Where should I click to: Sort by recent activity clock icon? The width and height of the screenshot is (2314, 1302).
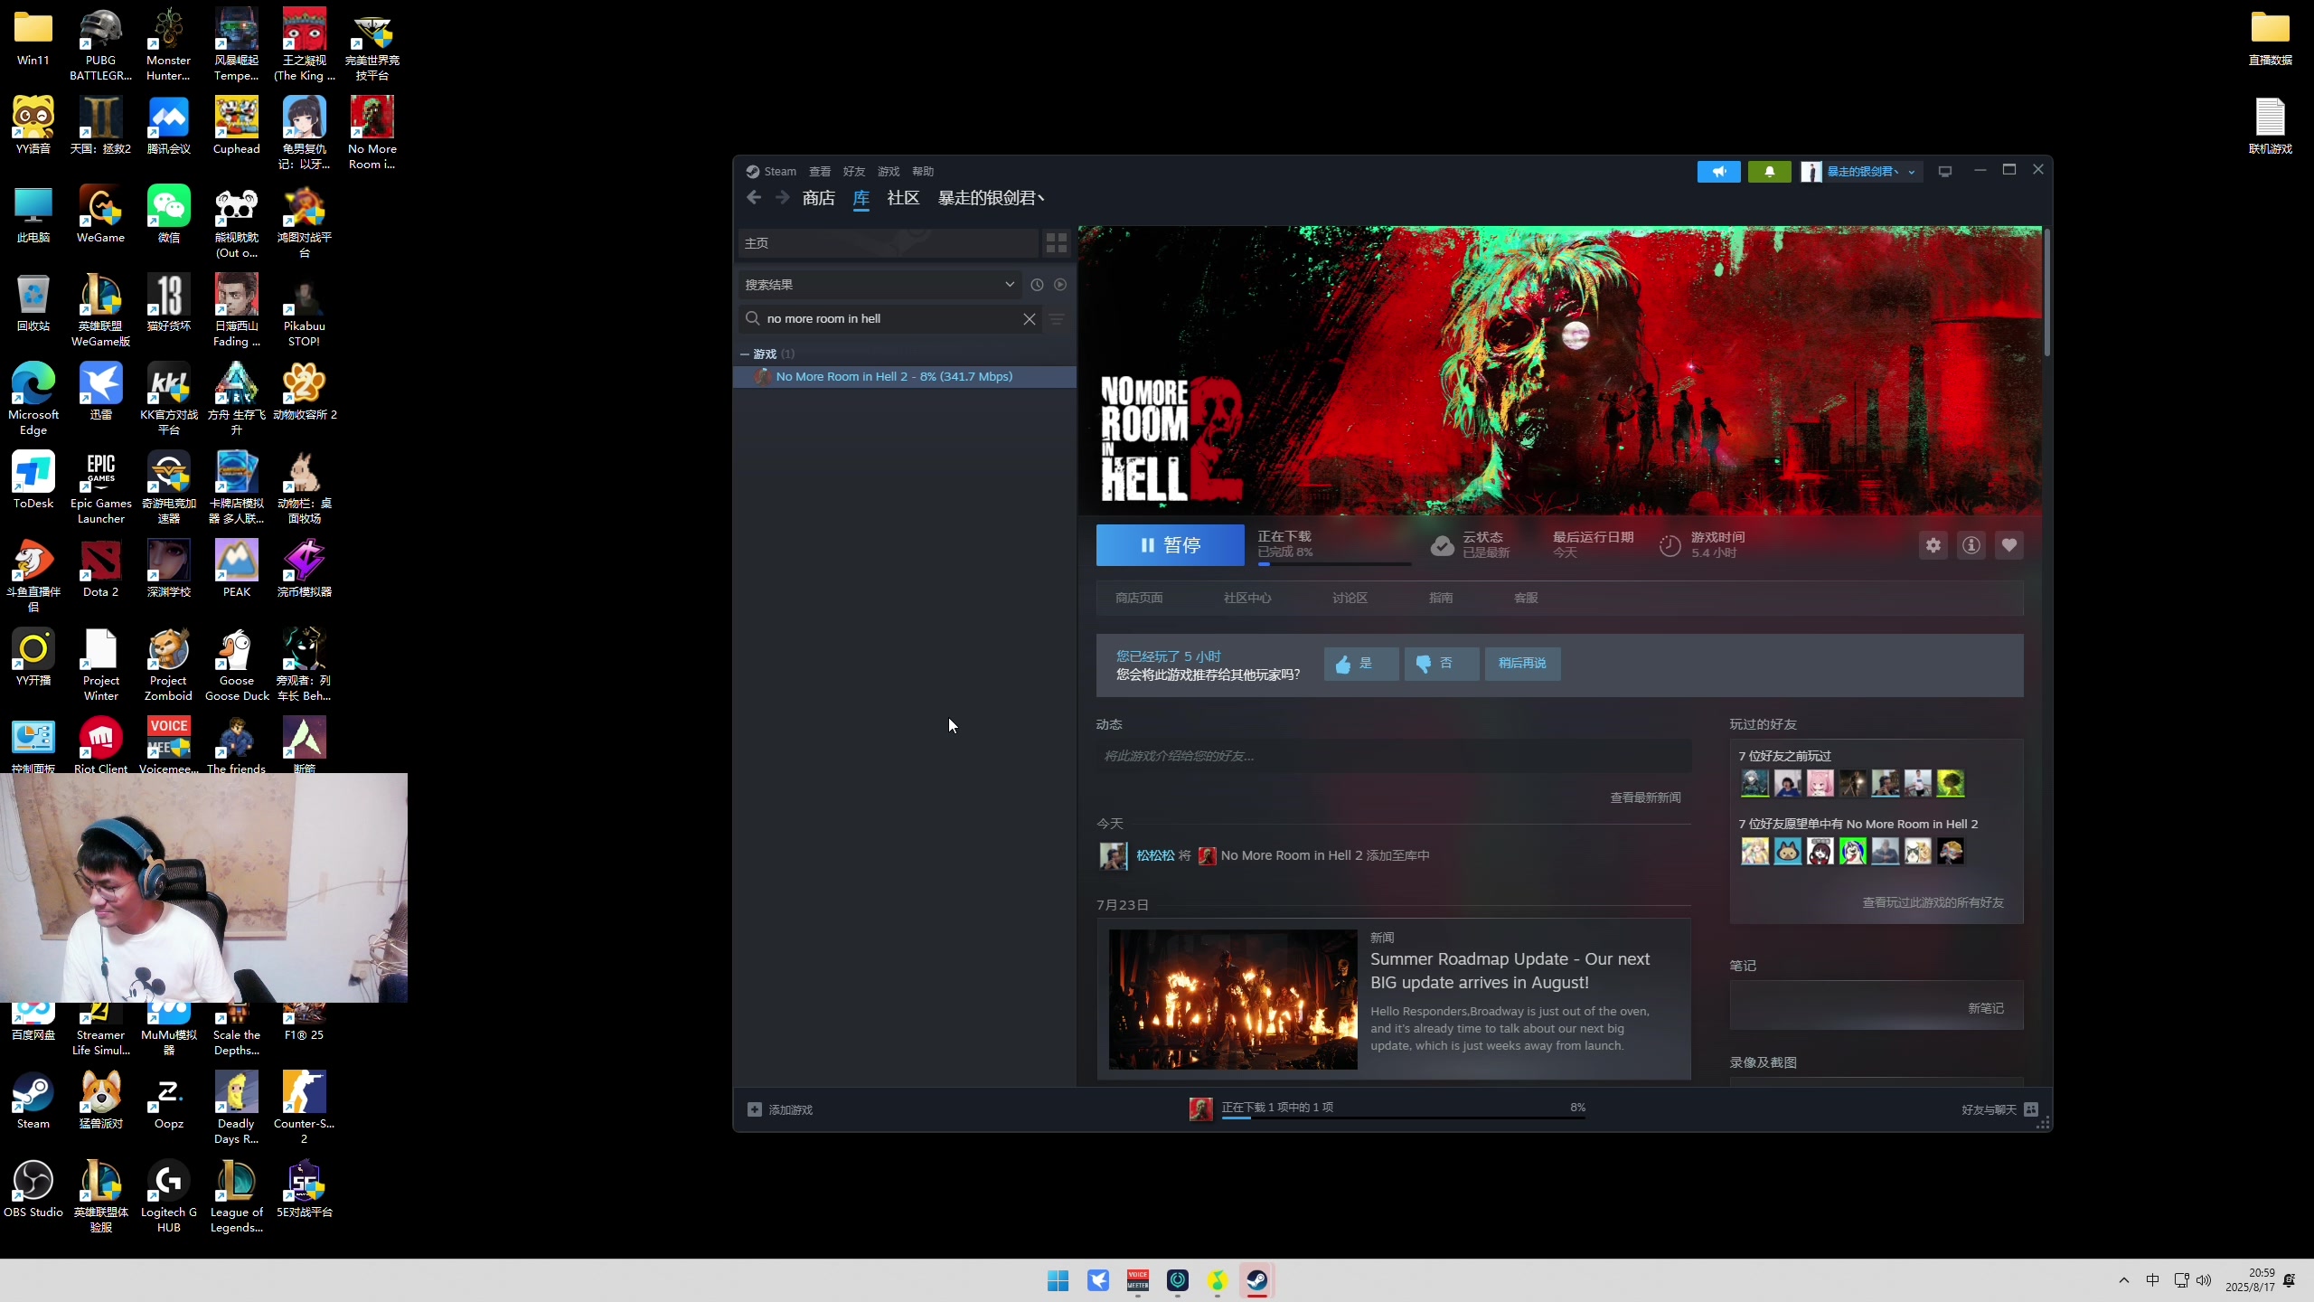click(1037, 285)
